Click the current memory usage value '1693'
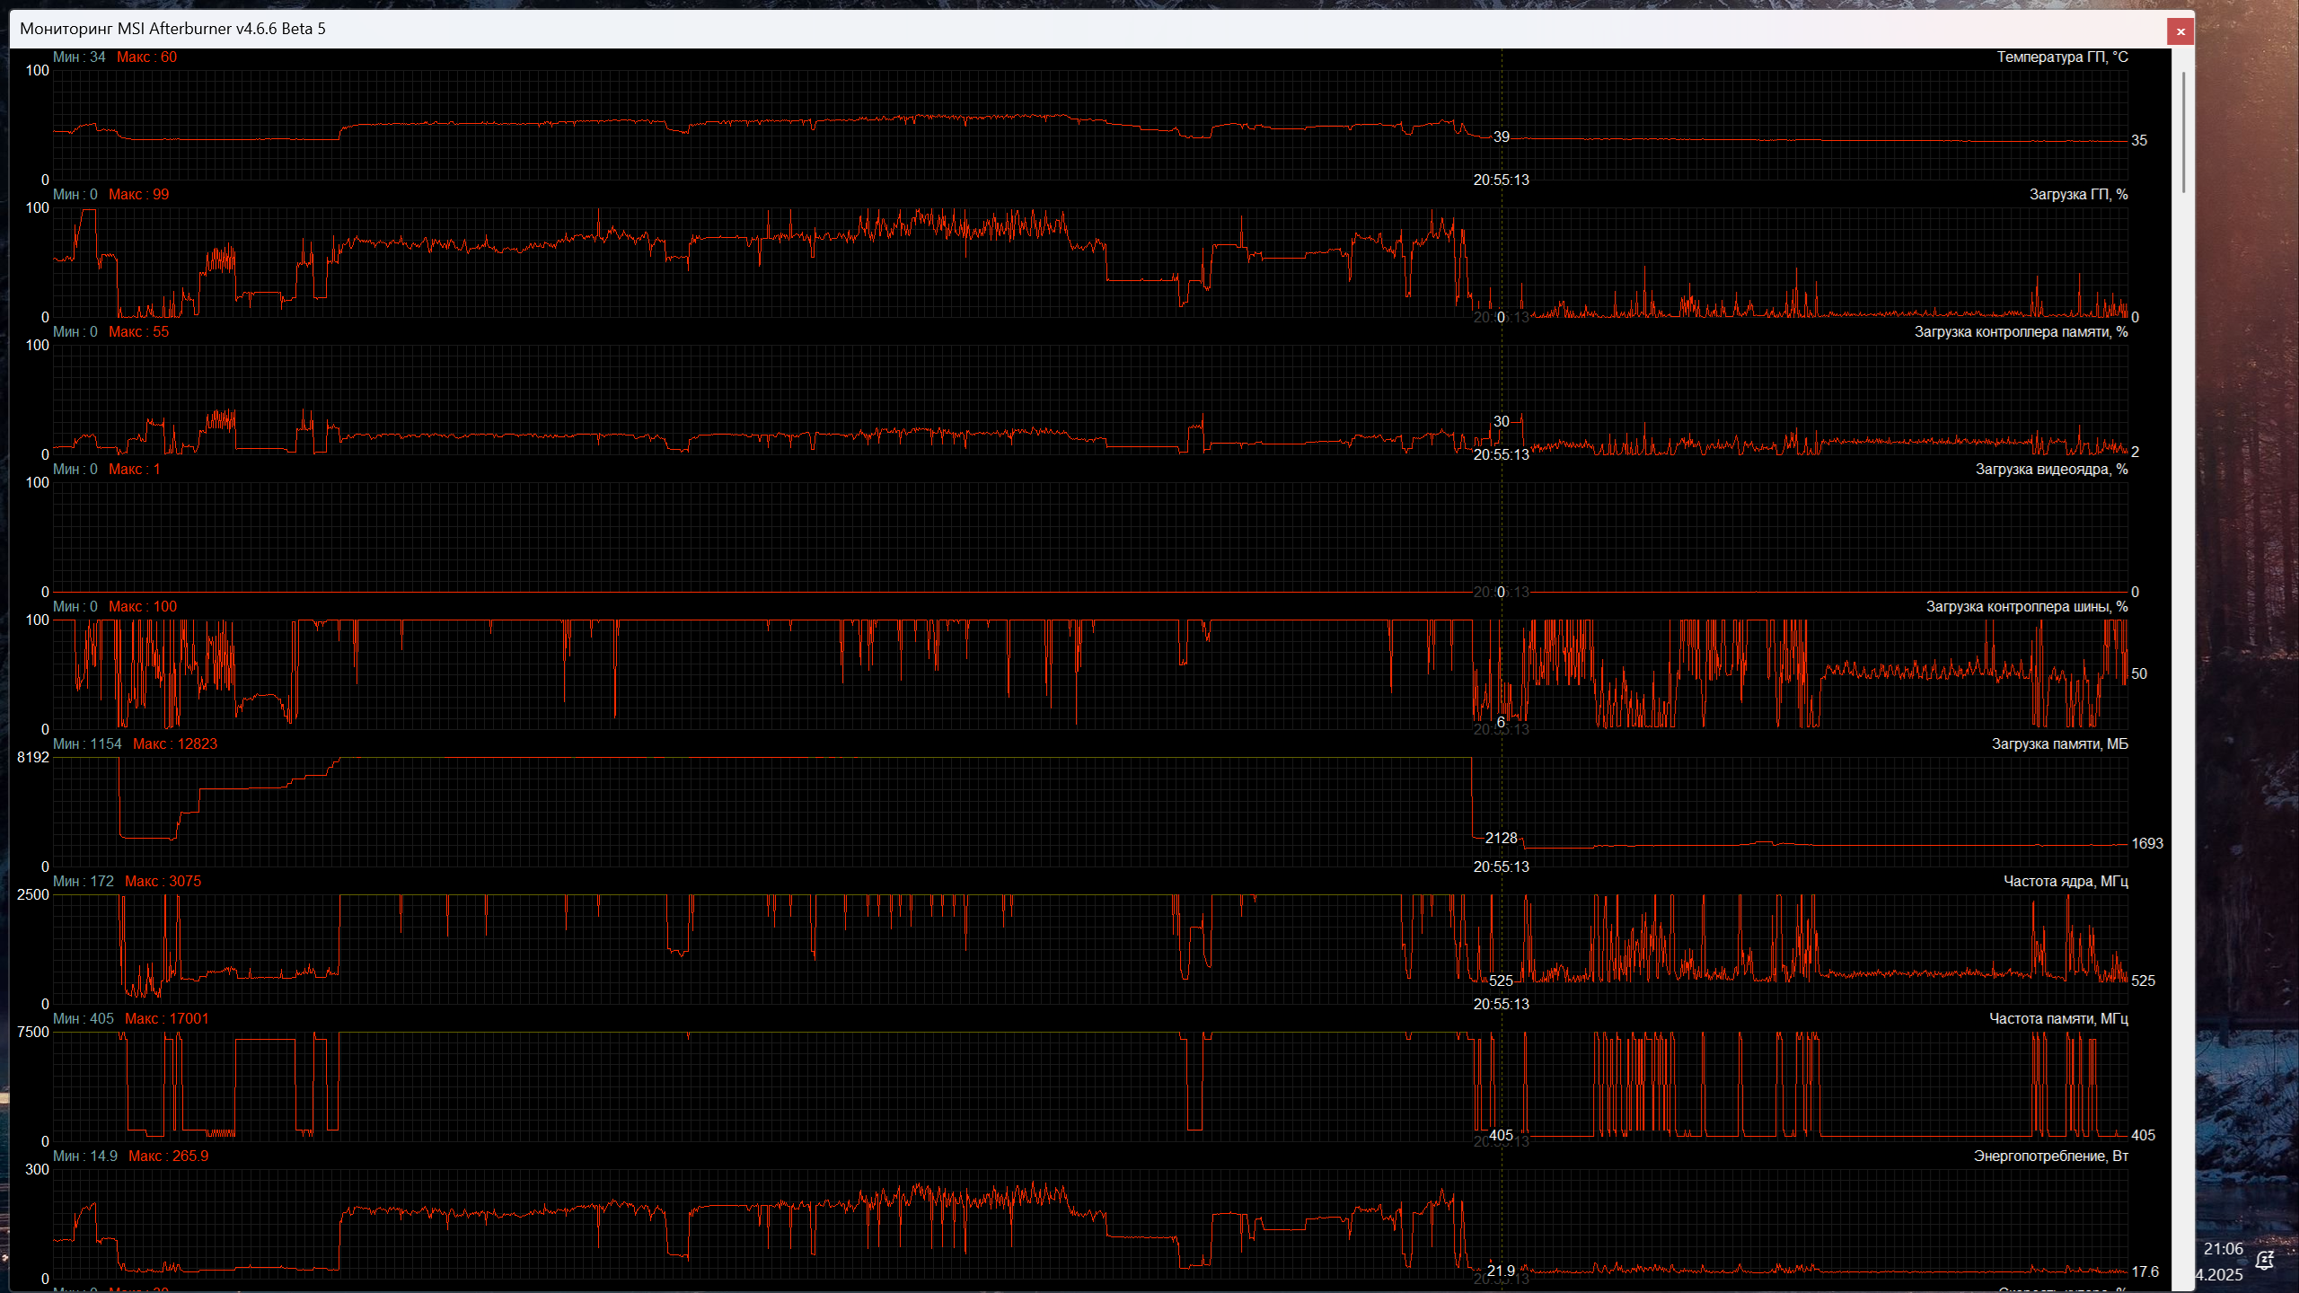 pos(2147,844)
